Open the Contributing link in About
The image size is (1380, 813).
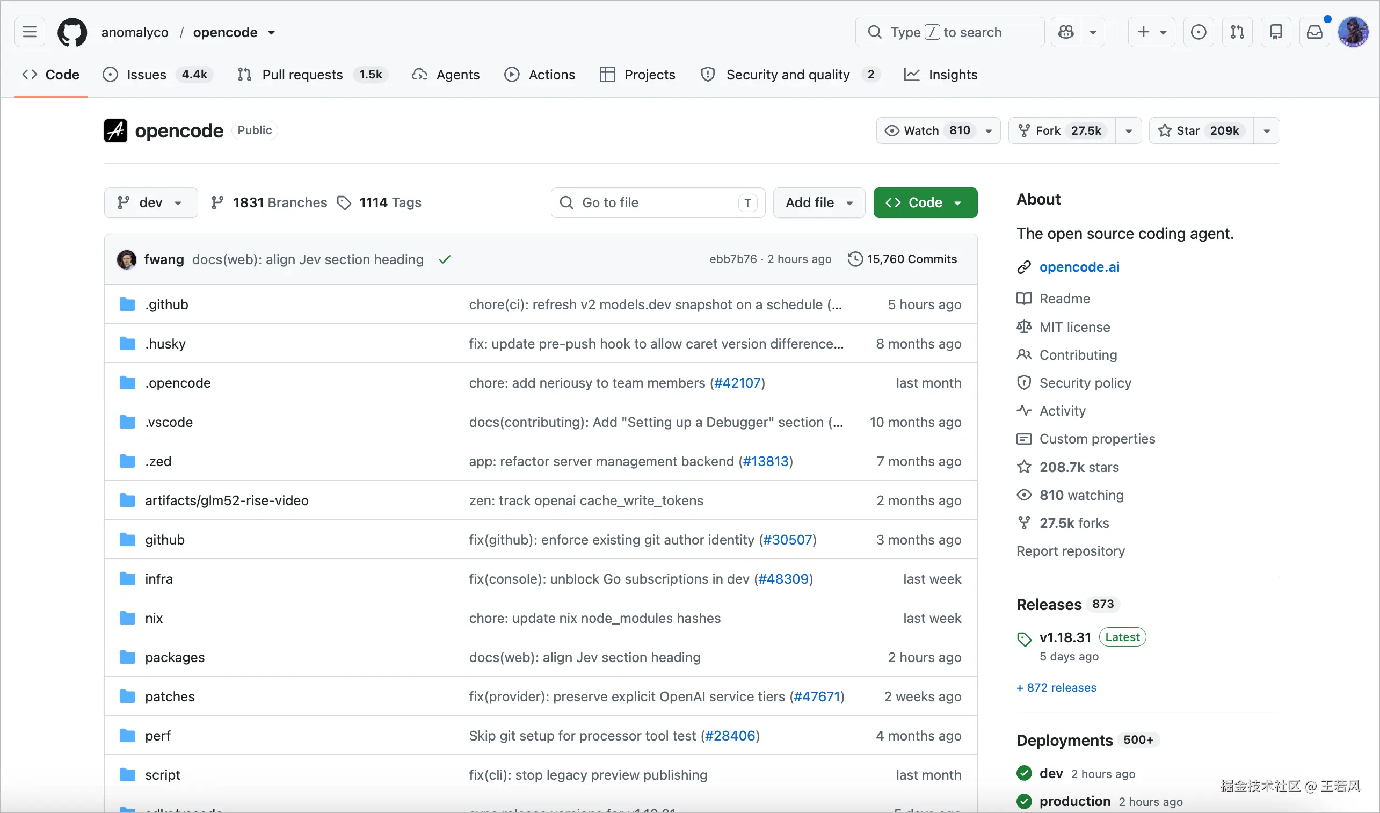point(1078,354)
